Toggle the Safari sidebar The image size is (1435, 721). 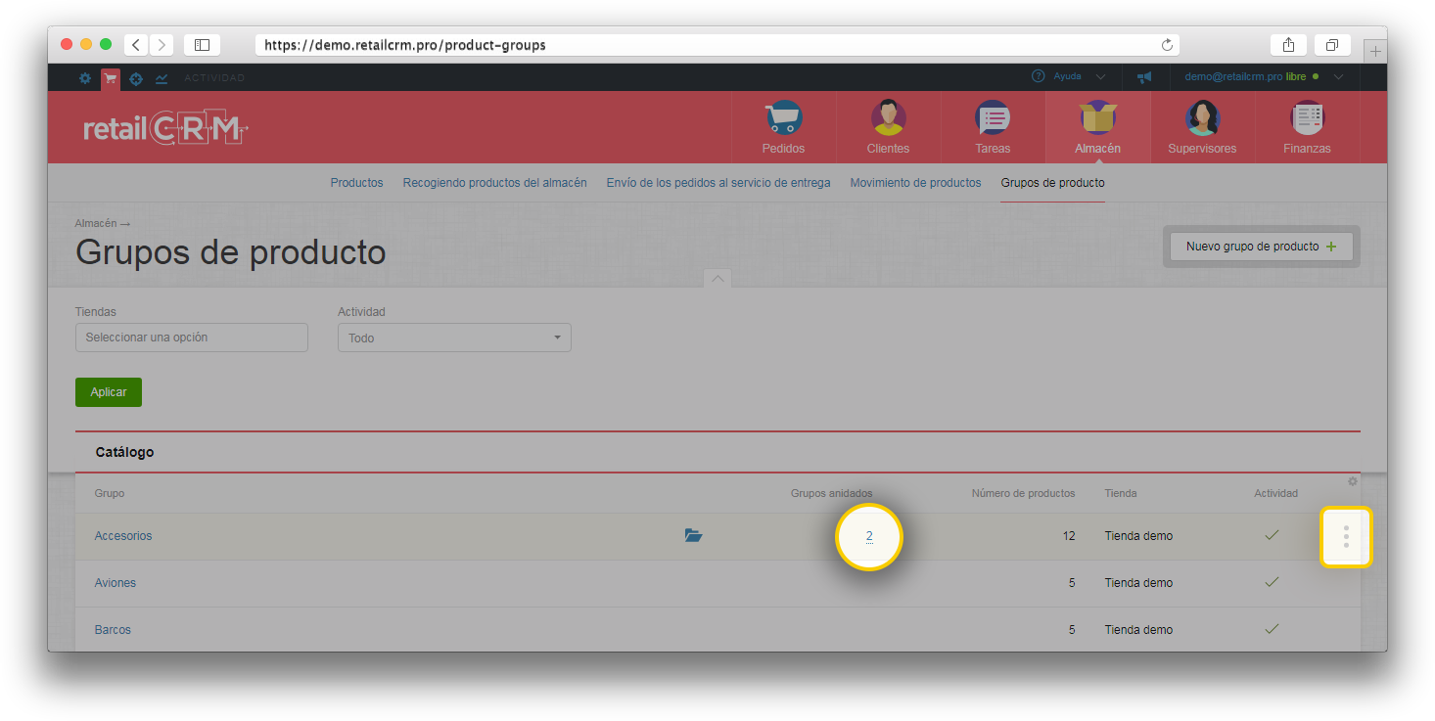[202, 45]
